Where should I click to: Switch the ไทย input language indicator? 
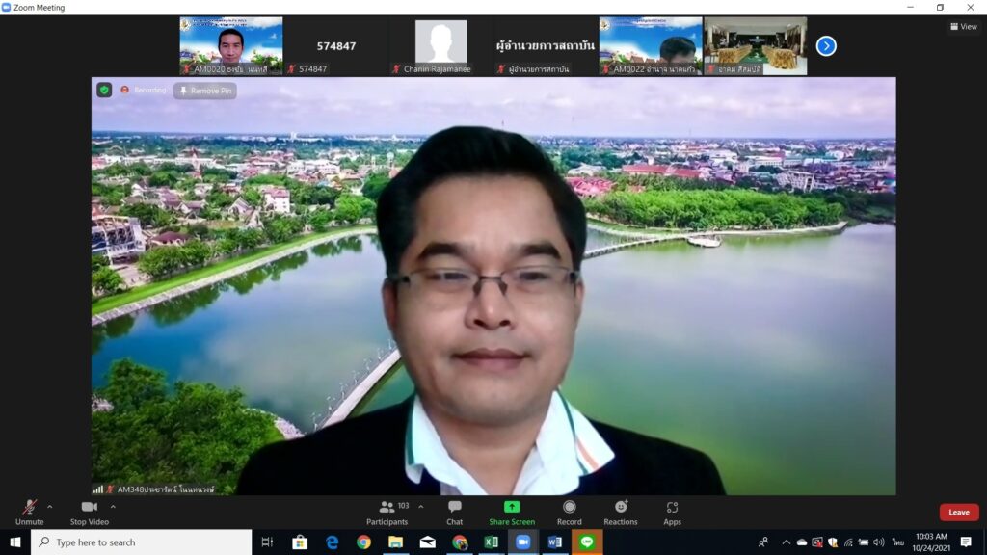click(897, 542)
